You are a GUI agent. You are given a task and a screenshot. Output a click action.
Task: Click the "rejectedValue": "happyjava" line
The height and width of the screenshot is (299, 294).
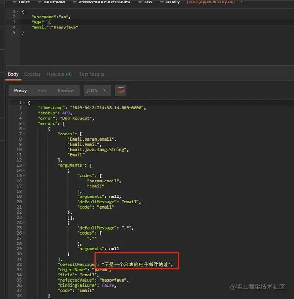click(x=93, y=280)
